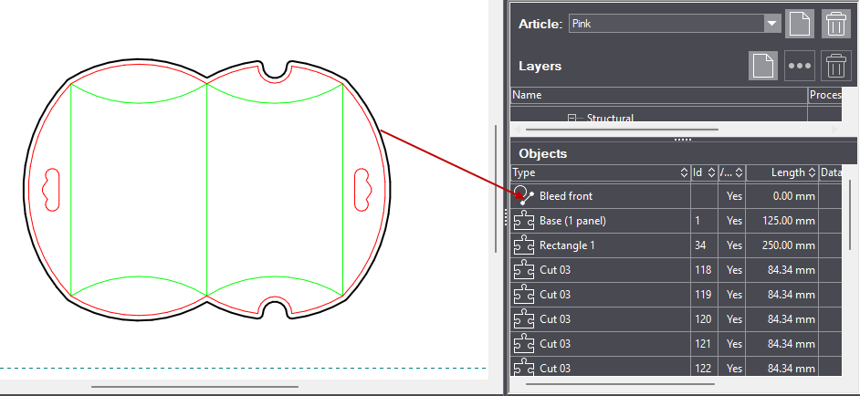Delete the article with the trash icon
Viewport: 860px width, 396px height.
tap(835, 24)
